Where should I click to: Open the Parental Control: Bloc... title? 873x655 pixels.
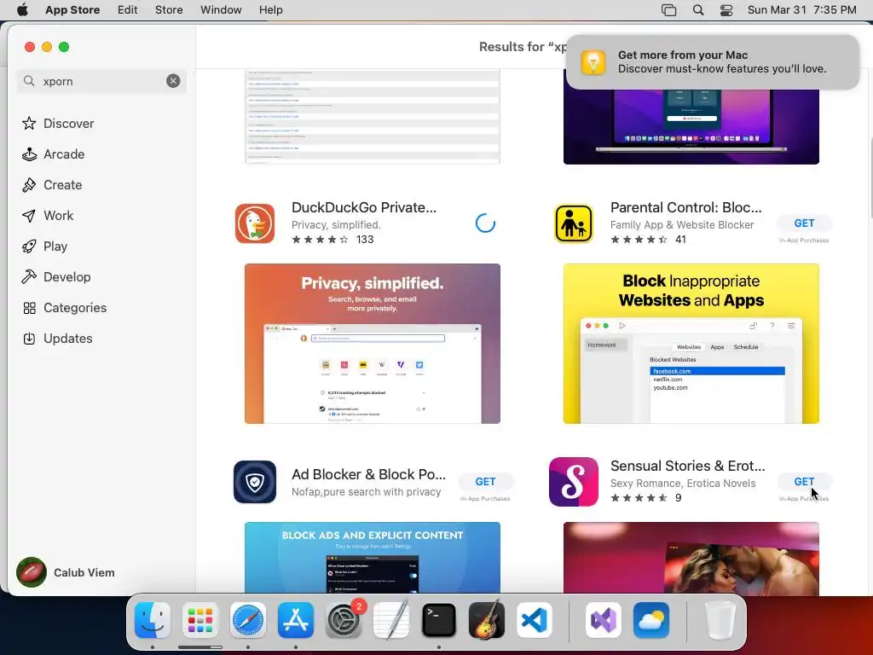(686, 207)
